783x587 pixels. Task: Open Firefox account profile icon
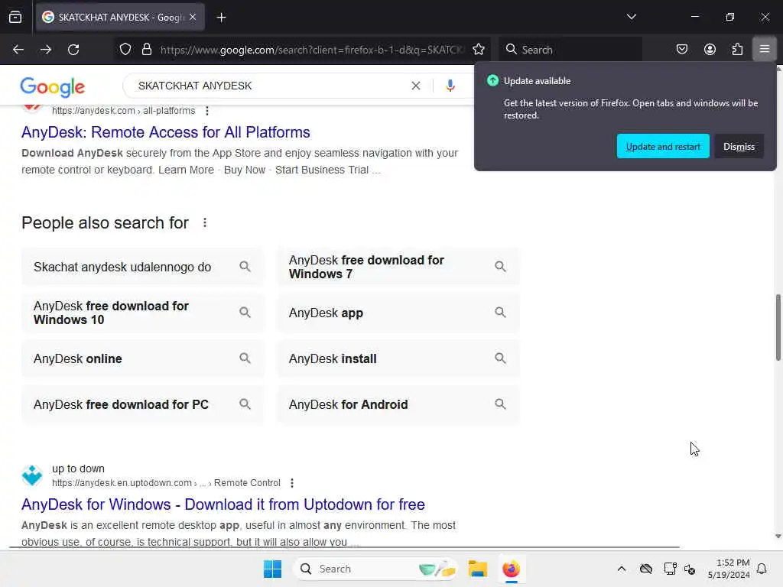click(x=710, y=50)
